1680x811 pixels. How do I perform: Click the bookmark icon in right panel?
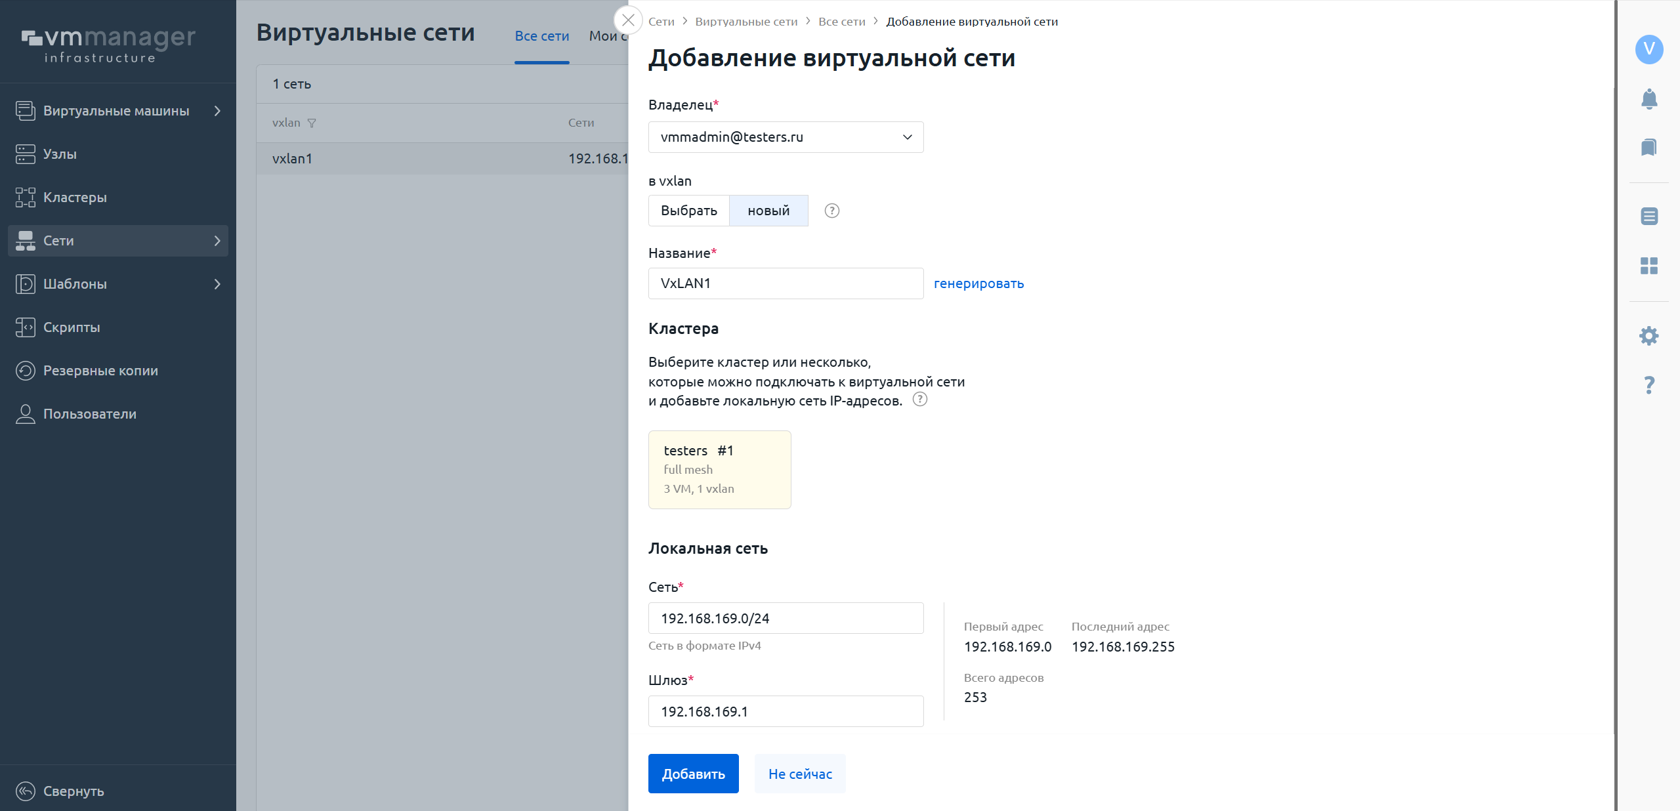(x=1648, y=147)
